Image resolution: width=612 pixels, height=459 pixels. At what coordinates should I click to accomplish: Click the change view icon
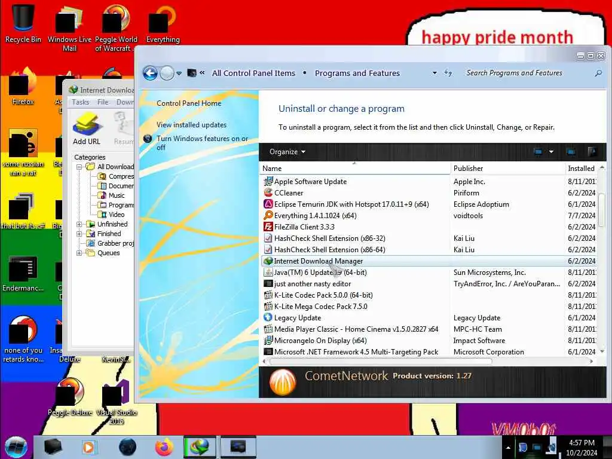coord(538,151)
